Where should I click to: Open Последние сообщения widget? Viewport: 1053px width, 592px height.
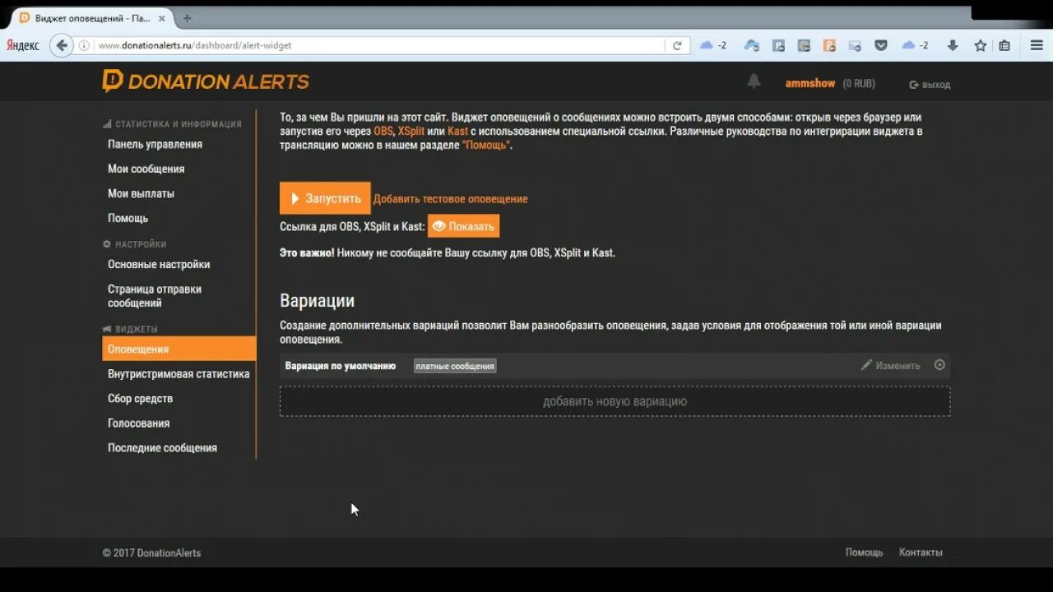[162, 447]
